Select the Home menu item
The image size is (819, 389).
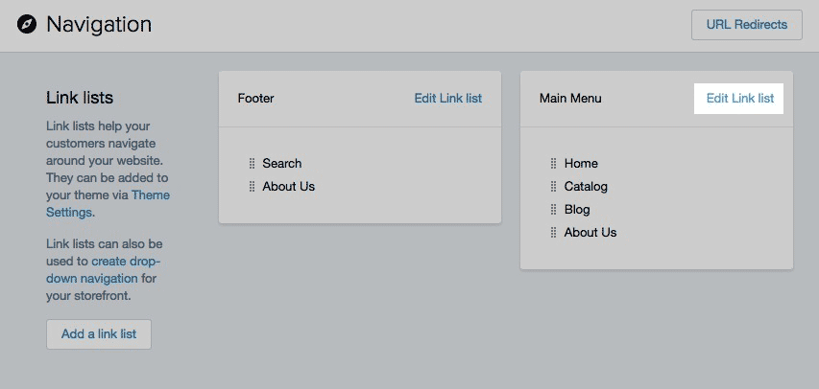(x=581, y=164)
